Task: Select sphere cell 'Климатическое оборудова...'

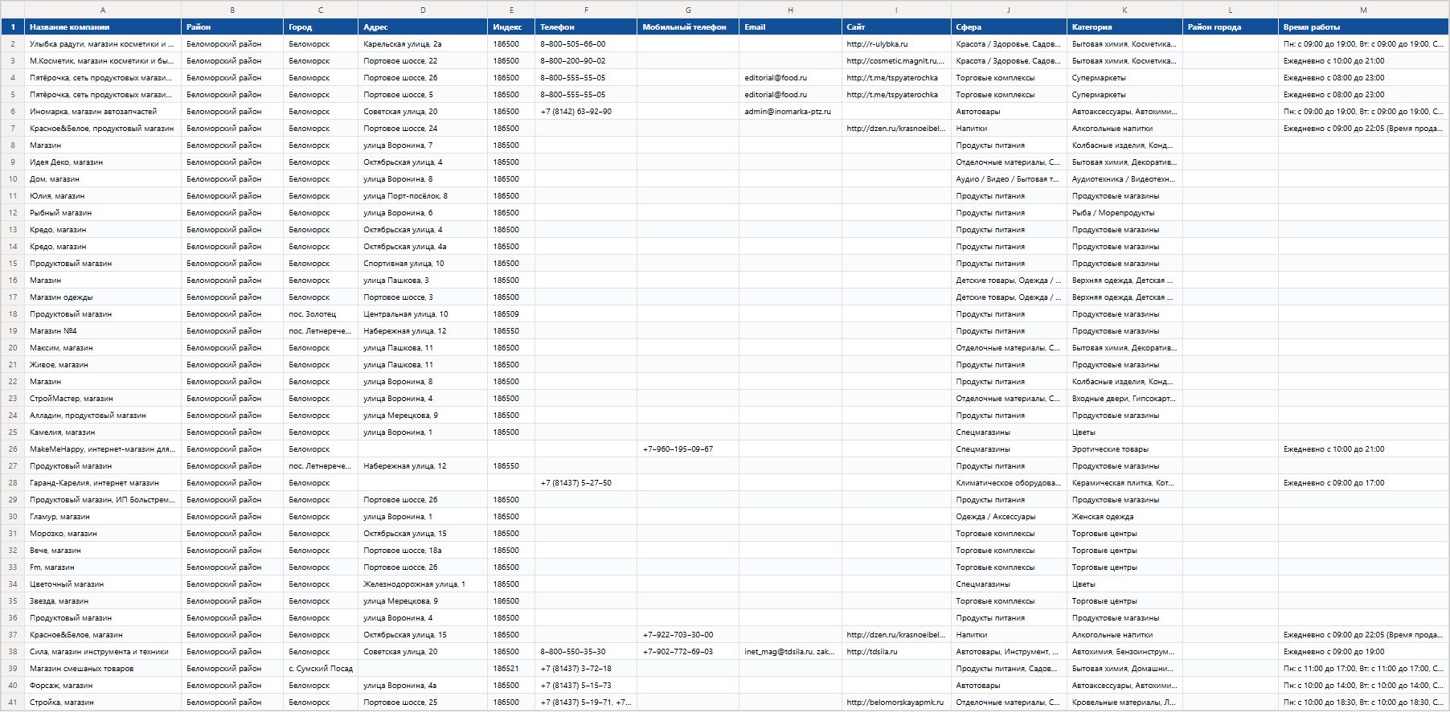Action: [1009, 483]
